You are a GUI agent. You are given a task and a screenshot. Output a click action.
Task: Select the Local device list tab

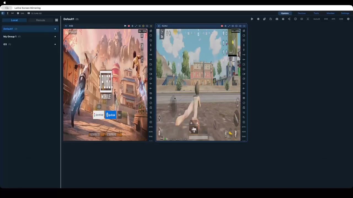click(x=14, y=20)
